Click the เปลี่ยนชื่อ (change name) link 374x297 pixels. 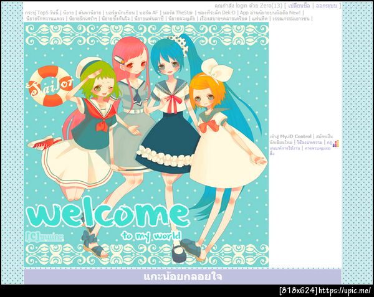pos(299,6)
